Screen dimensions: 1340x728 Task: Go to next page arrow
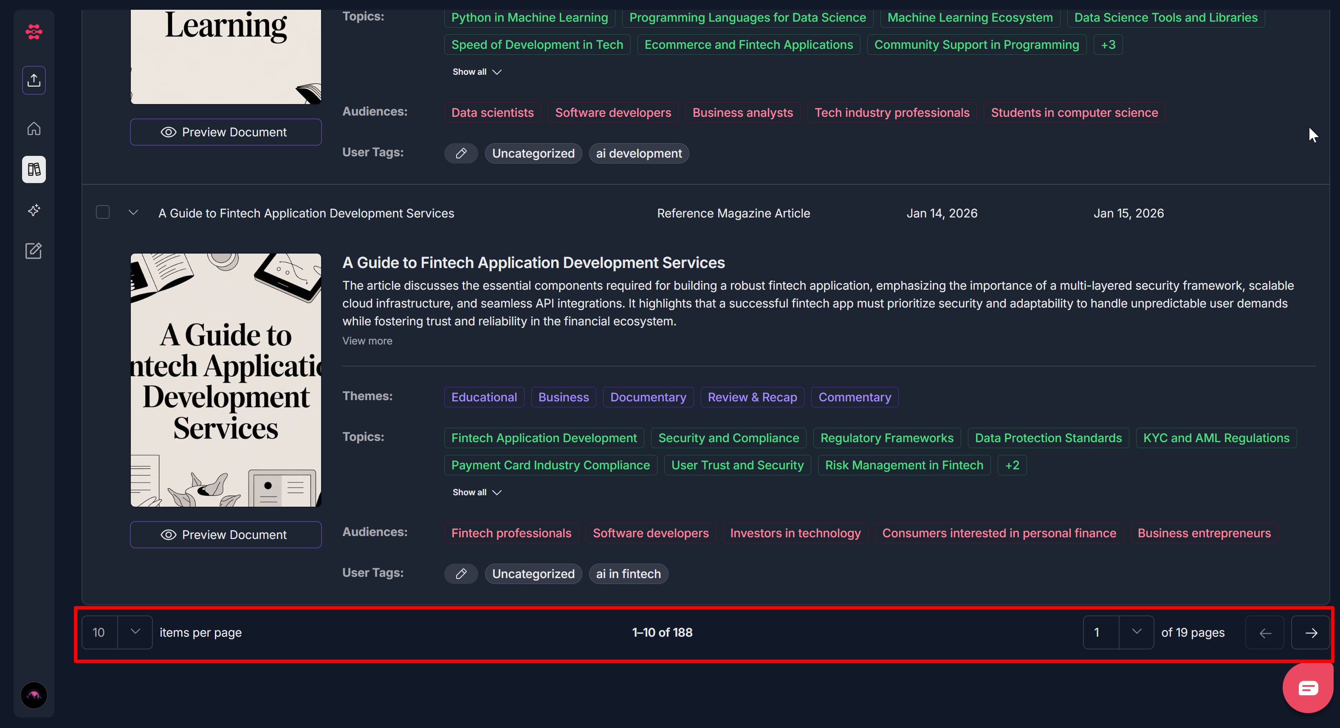(x=1311, y=633)
